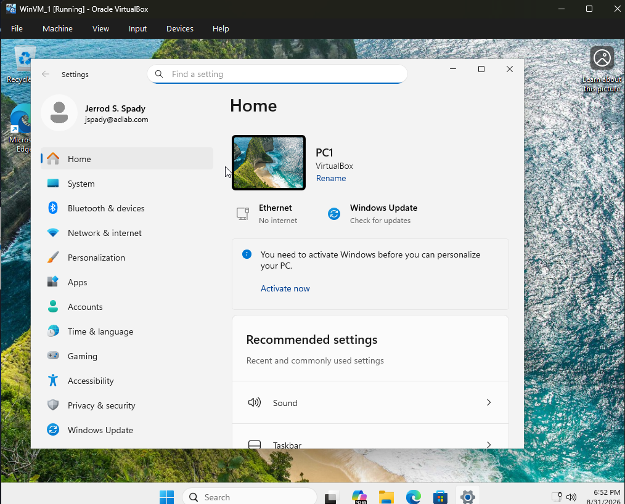Image resolution: width=625 pixels, height=504 pixels.
Task: Open the Windows Start menu
Action: tap(166, 497)
